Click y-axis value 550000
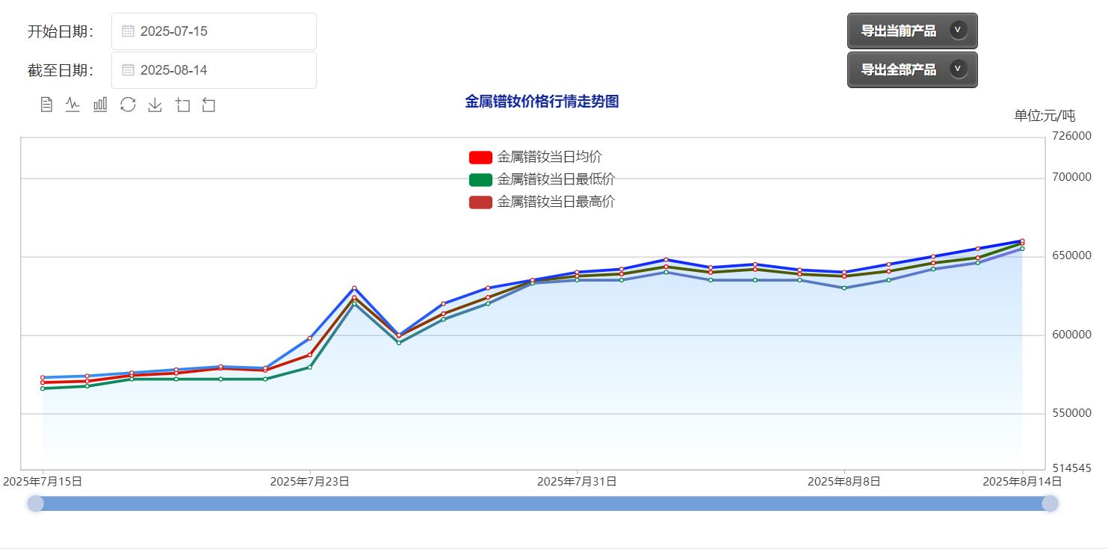 (1071, 413)
